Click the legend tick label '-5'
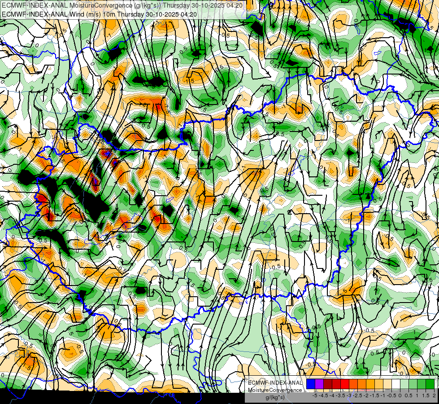439x404 pixels. [315, 395]
